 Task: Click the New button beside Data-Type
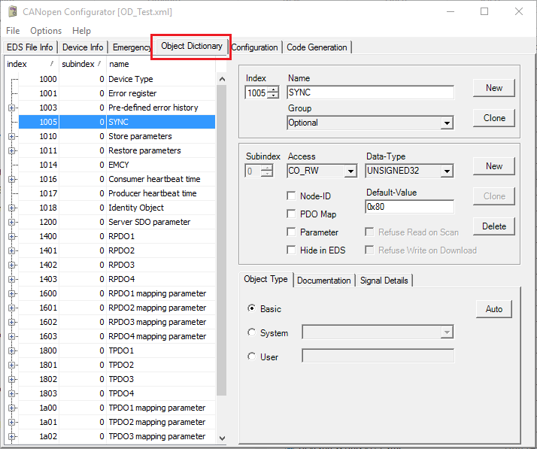494,166
